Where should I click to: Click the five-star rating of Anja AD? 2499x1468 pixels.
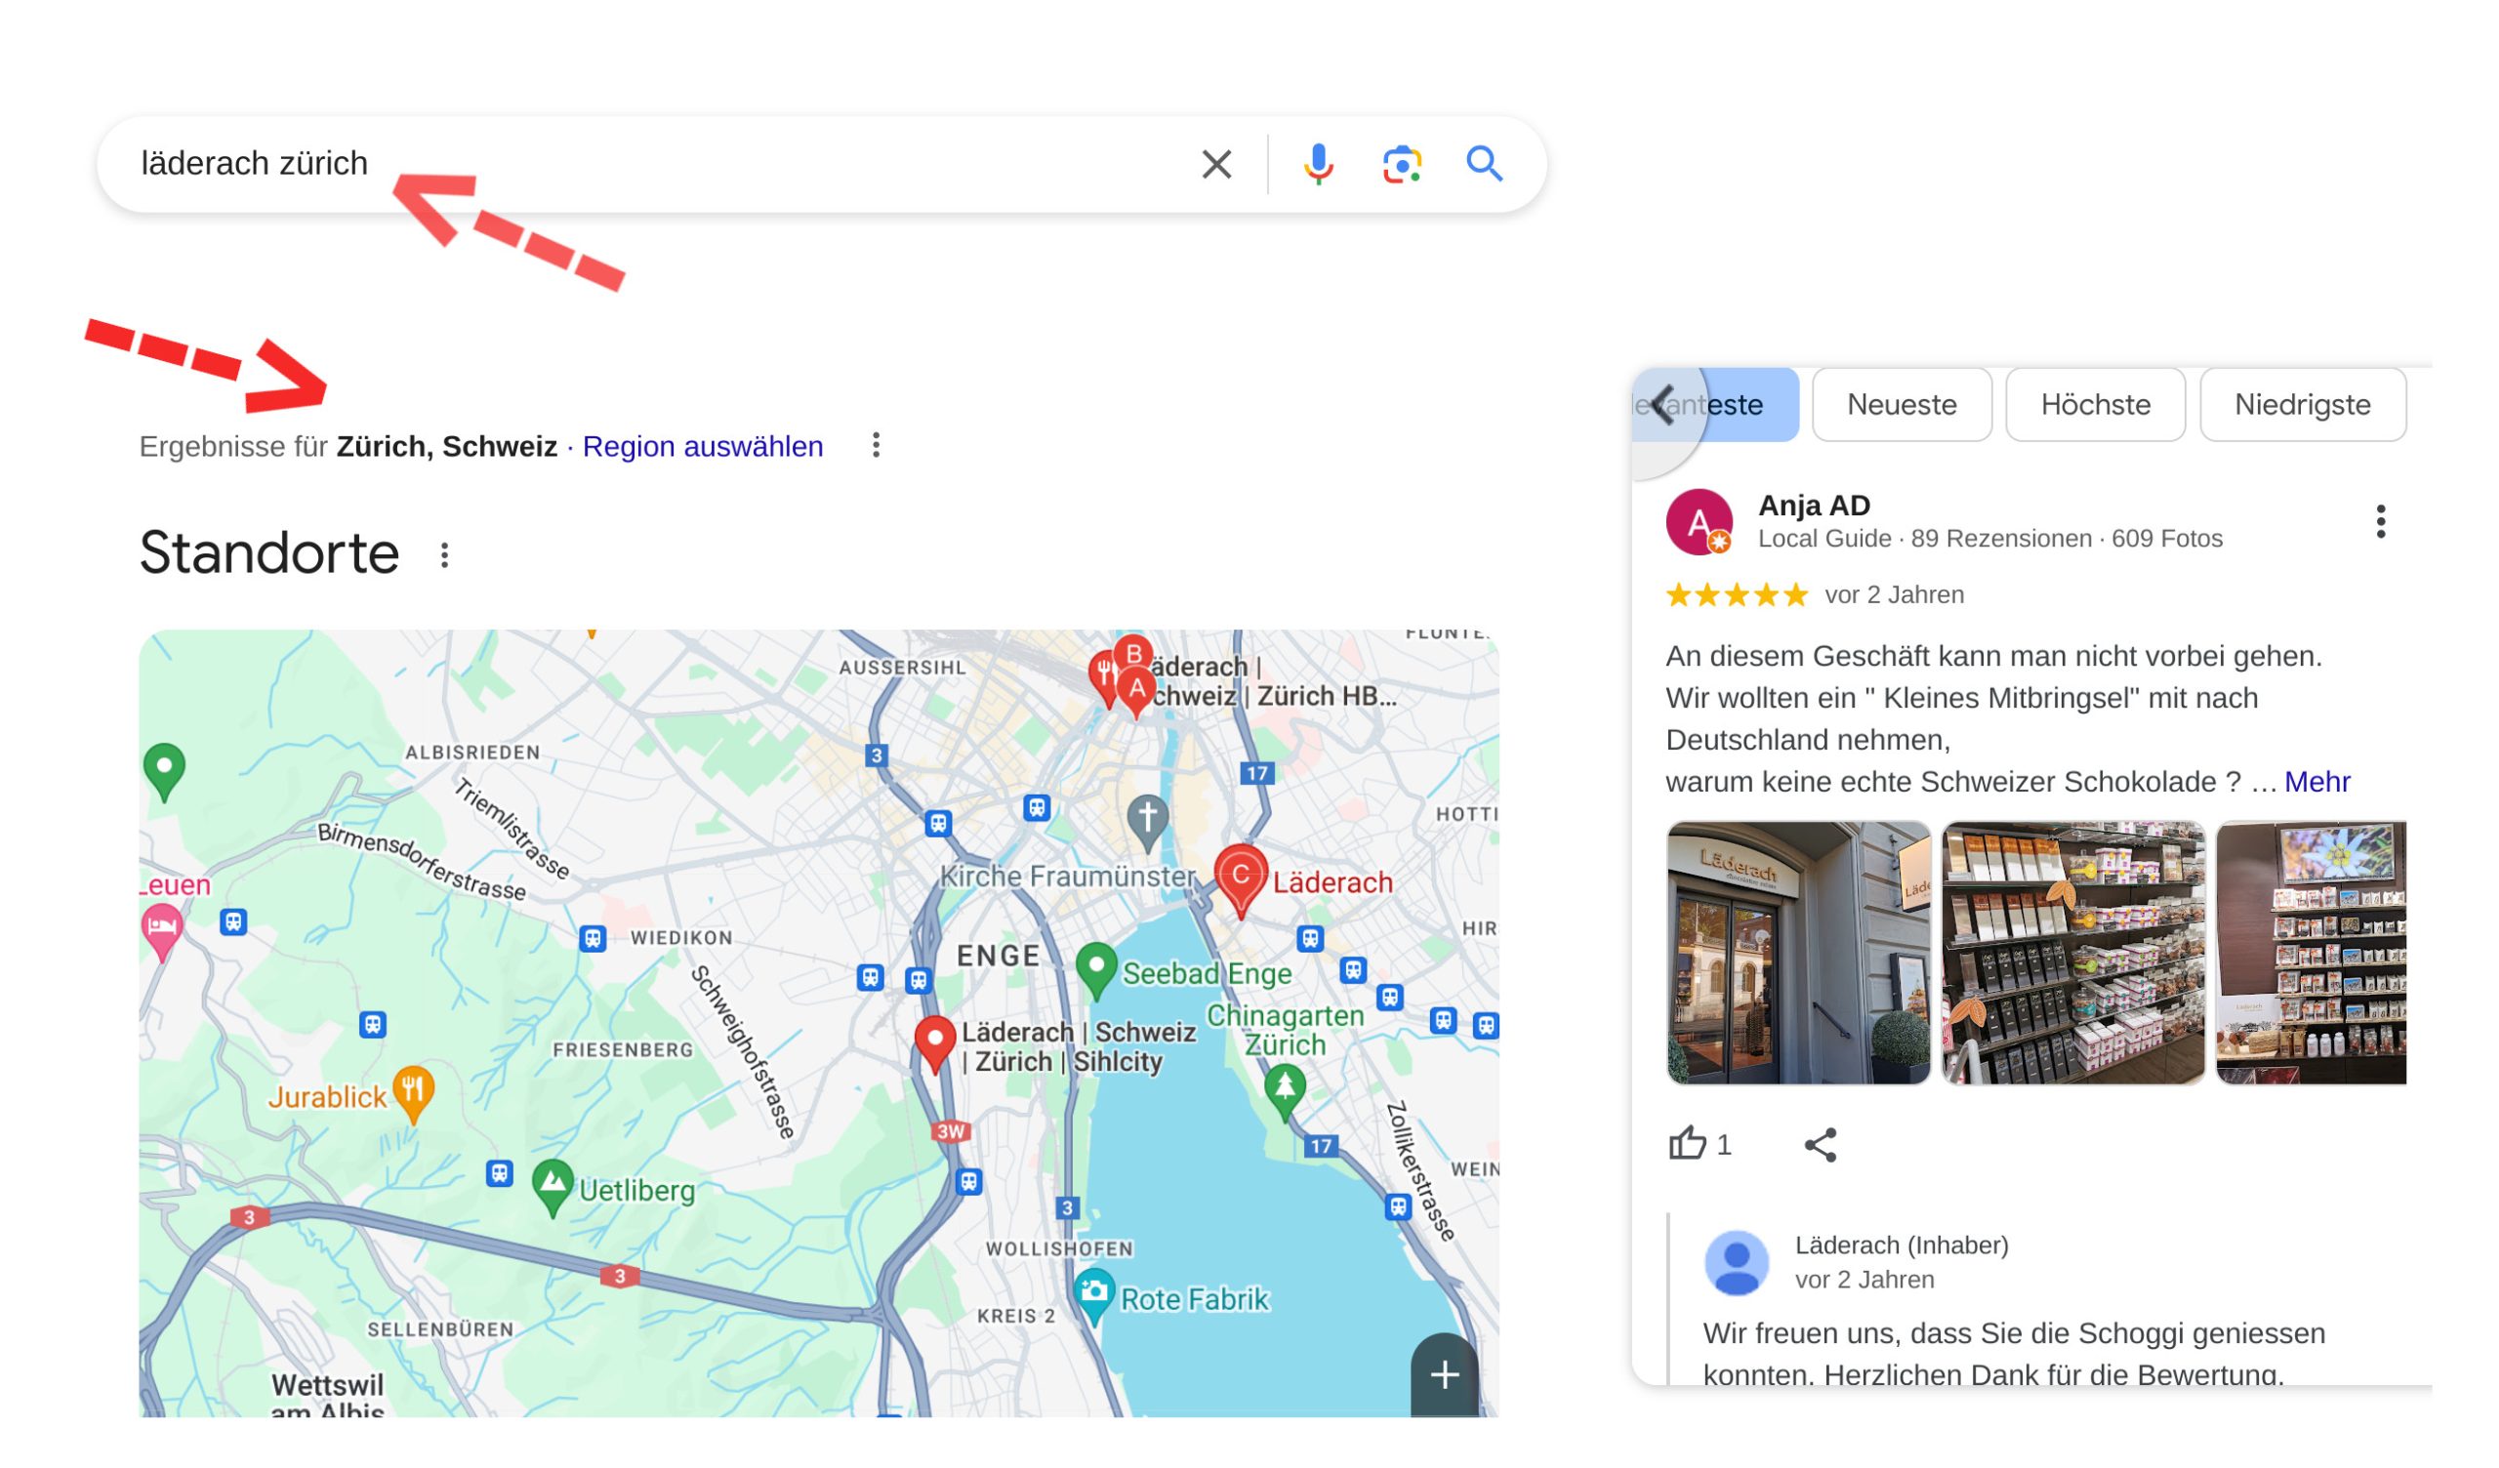click(x=1738, y=595)
